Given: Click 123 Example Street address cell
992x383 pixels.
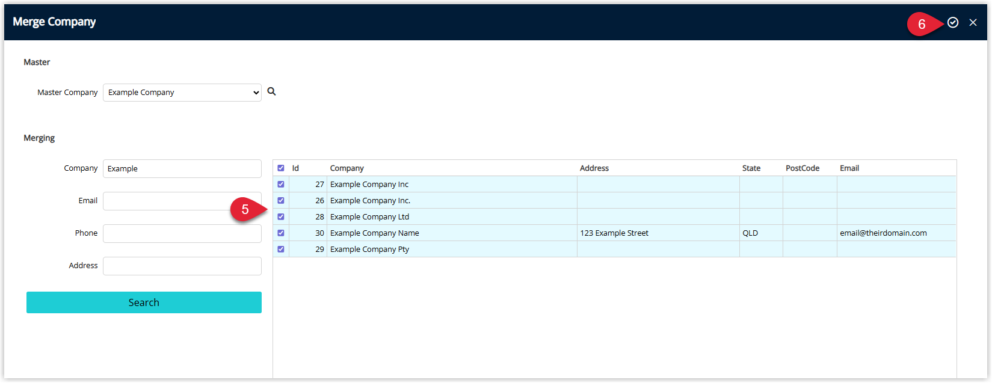Looking at the screenshot, I should (658, 233).
